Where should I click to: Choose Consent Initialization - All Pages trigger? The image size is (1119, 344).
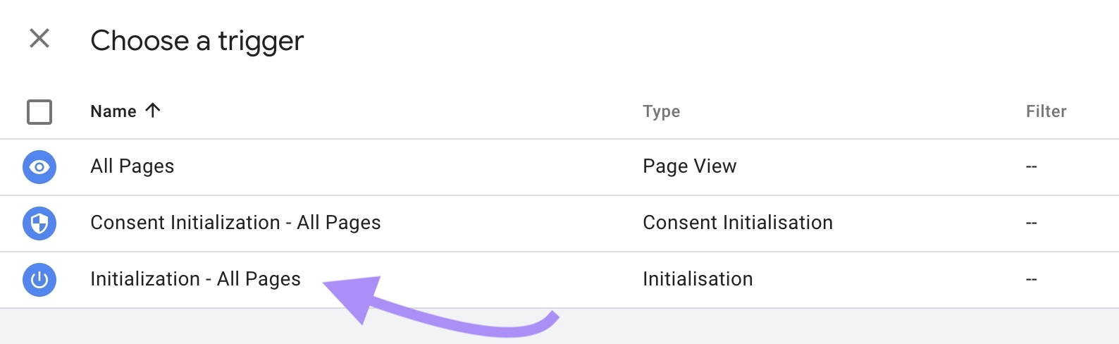coord(235,223)
